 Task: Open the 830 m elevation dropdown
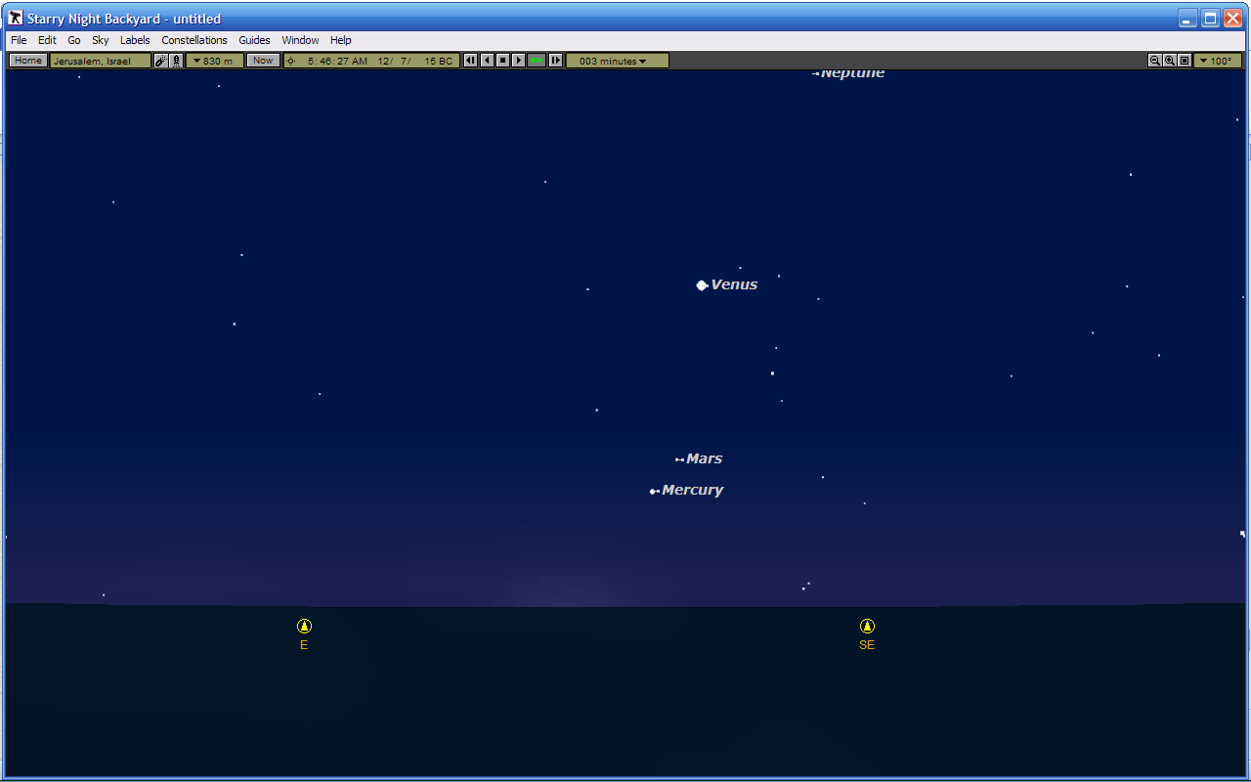point(214,61)
